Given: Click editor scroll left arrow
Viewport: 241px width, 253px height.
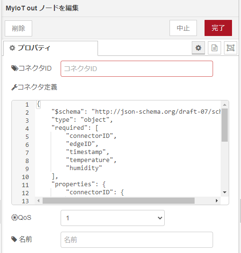Looking at the screenshot, I should pyautogui.click(x=38, y=201).
